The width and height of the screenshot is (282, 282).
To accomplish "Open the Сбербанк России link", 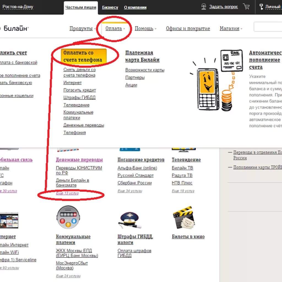I will pos(134,183).
